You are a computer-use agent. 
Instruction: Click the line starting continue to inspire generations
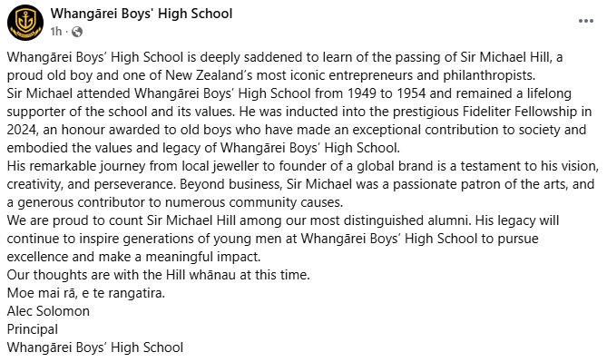coord(272,239)
